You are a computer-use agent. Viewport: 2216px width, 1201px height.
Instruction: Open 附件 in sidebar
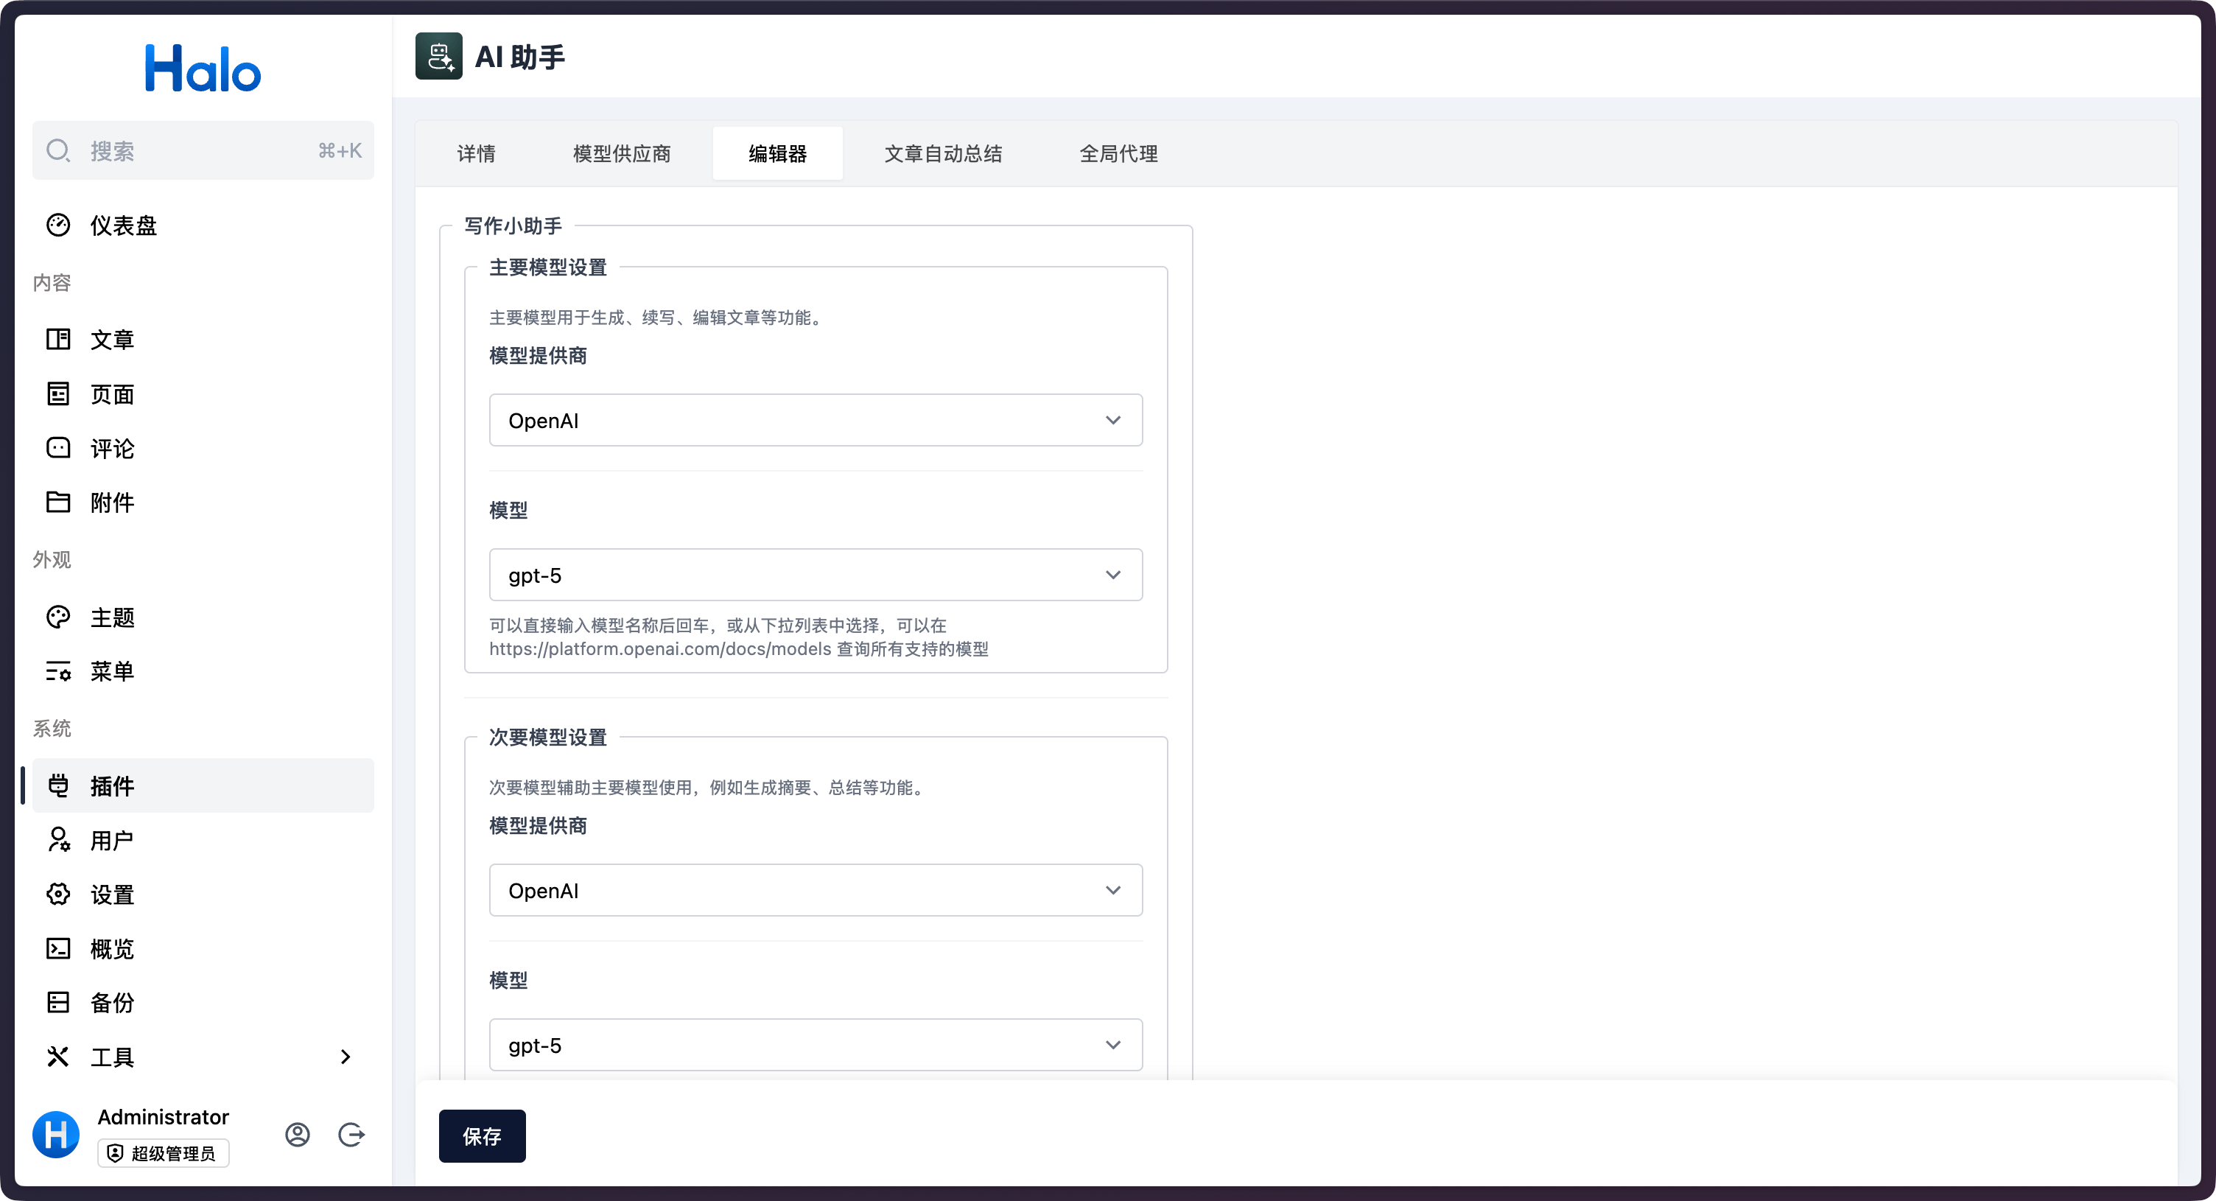click(203, 502)
